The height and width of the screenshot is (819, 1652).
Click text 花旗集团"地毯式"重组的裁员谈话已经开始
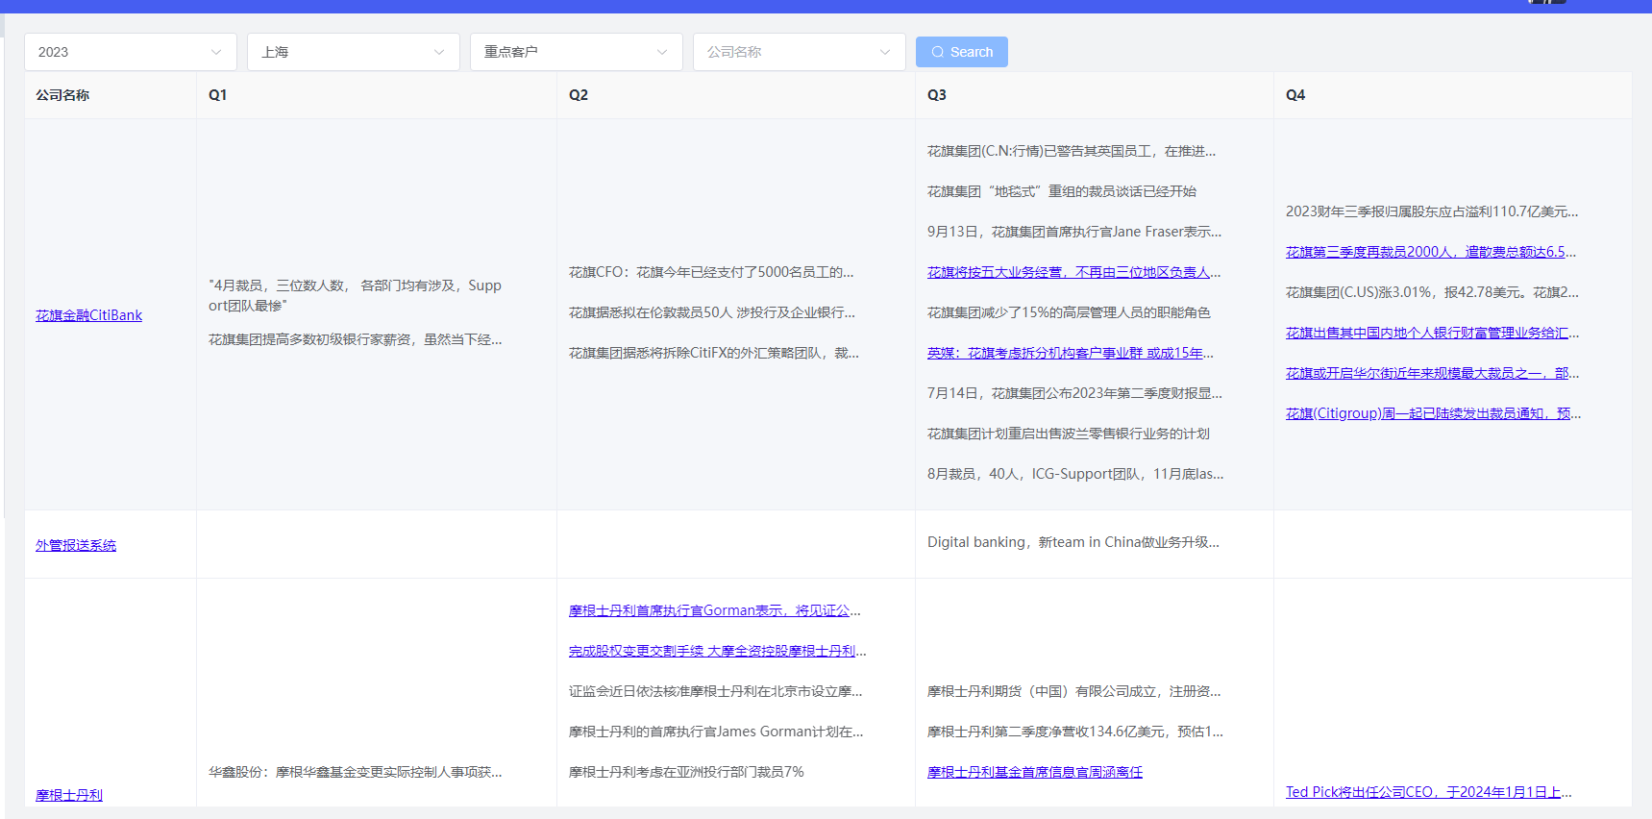point(1062,191)
